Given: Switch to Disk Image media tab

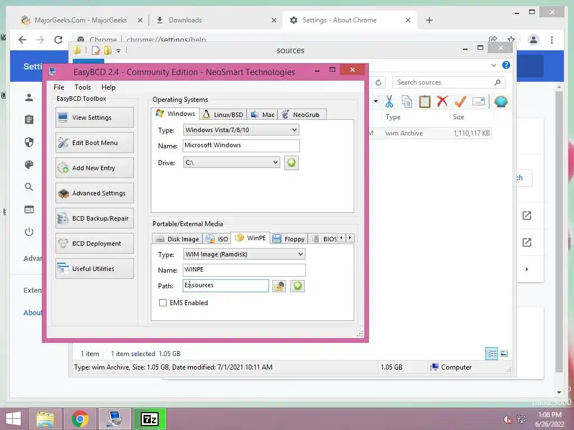Looking at the screenshot, I should click(x=178, y=239).
